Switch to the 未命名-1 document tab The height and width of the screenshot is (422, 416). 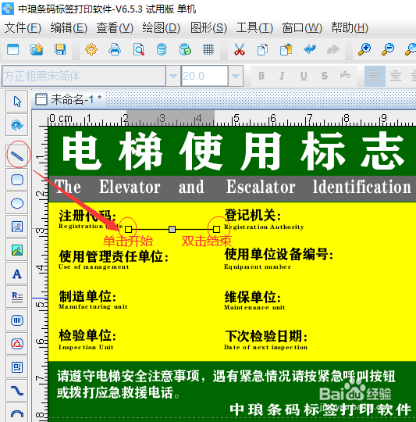point(69,99)
